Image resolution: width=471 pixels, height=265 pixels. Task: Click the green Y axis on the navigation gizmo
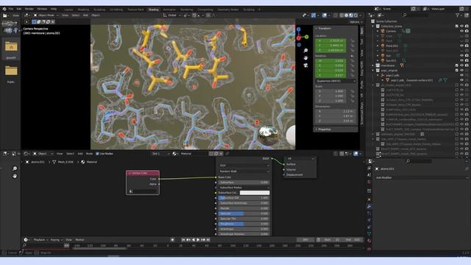[x=306, y=37]
